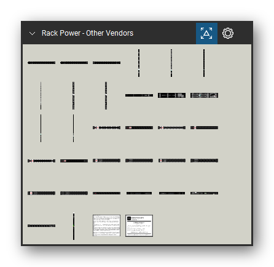
Task: Select the text-filled document thumbnail without logo
Action: point(106,226)
